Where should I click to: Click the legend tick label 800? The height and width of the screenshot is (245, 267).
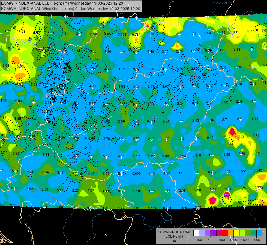point(222,240)
